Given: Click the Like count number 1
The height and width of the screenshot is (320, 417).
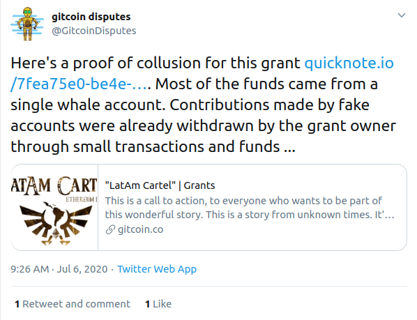Looking at the screenshot, I should 148,304.
